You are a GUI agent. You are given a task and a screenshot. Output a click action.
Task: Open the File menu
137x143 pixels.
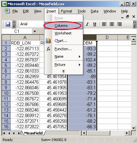(x=15, y=11)
